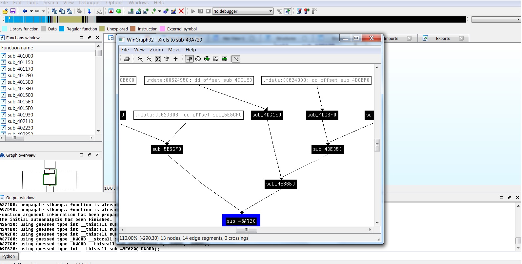Select sub_401930 in the Functions list
Viewport: 522px width, 264px height.
tap(20, 115)
